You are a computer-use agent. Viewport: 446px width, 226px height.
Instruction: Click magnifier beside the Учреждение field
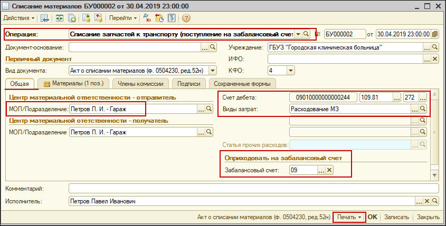434,47
